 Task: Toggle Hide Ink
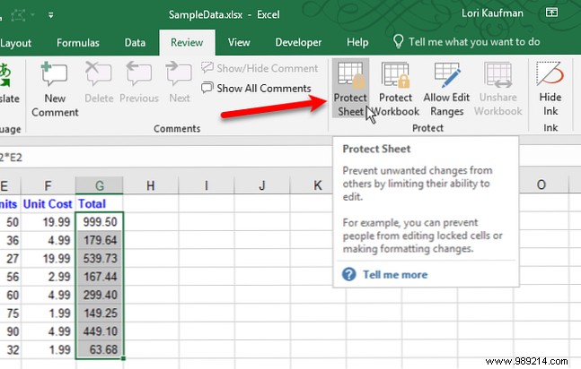(x=550, y=89)
